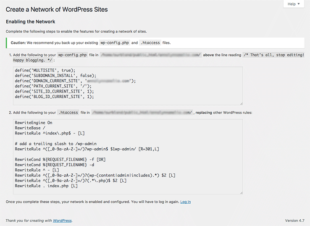Click the .htaccess code tag in Caution notice
The width and height of the screenshot is (310, 226).
[x=150, y=43]
